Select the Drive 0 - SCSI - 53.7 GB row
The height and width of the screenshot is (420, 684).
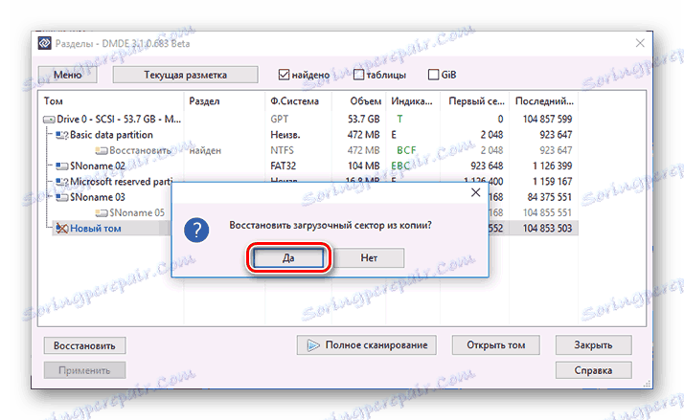pos(308,120)
